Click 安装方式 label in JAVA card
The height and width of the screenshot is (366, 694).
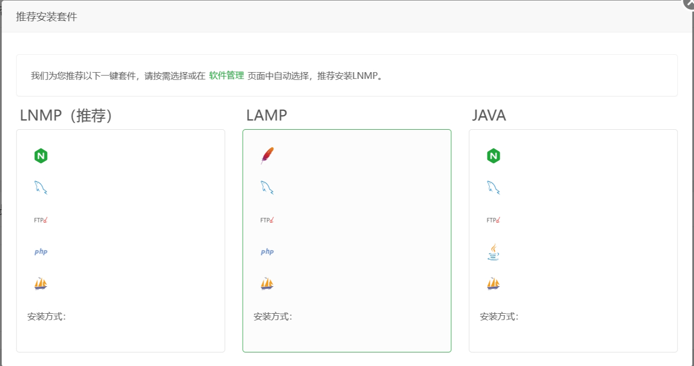tap(499, 317)
